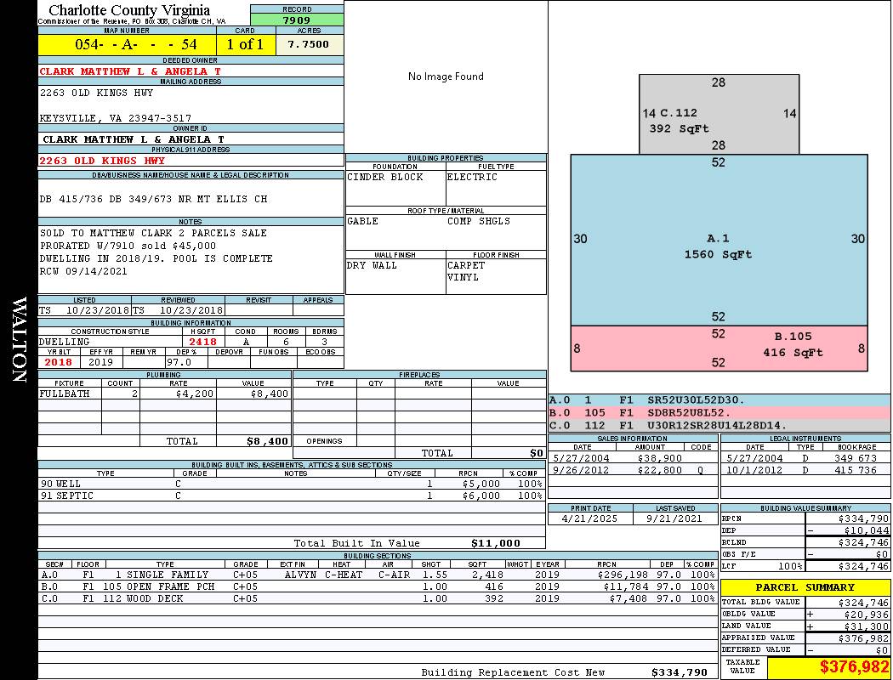Screen dimensions: 893x680
Task: Click the pink B.105 416 SqFt sketch area
Action: 719,348
